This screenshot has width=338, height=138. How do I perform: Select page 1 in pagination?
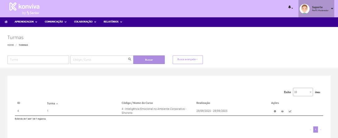(x=315, y=130)
